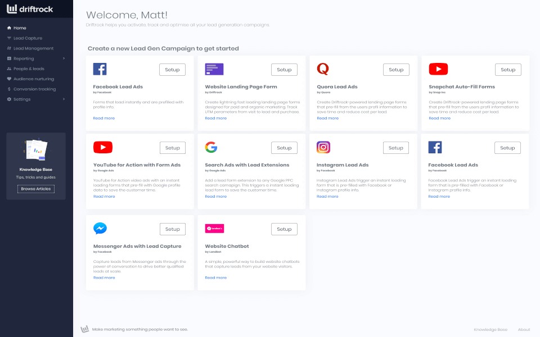
Task: Click the Messenger logo icon
Action: 100,229
